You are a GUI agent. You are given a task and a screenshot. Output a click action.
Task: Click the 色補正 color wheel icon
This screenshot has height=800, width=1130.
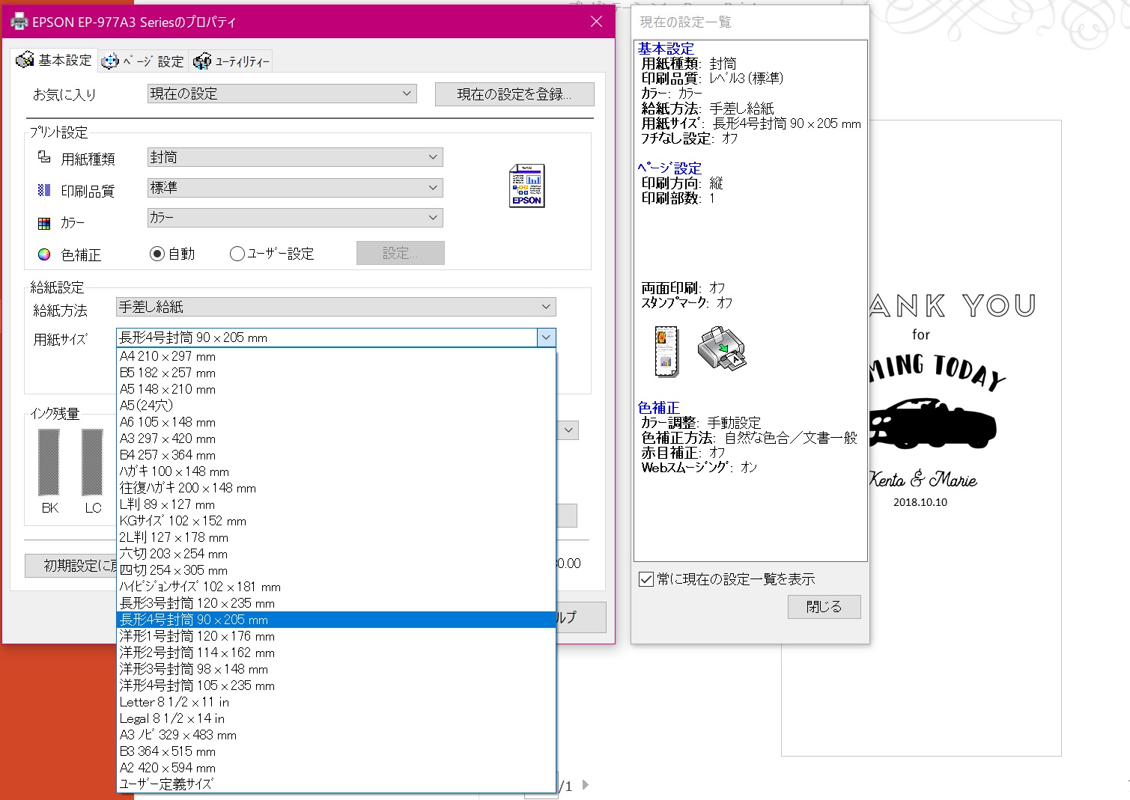point(44,254)
